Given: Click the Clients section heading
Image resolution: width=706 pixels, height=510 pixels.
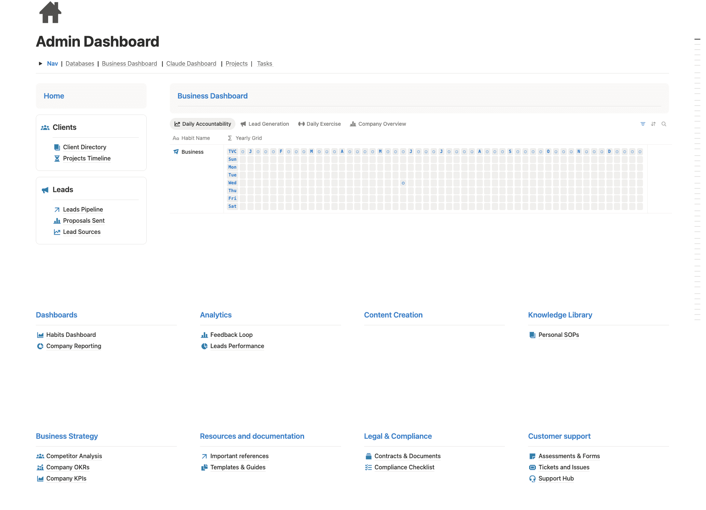Looking at the screenshot, I should [x=65, y=127].
